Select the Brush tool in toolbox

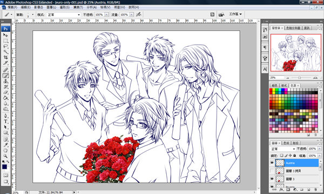5,75
